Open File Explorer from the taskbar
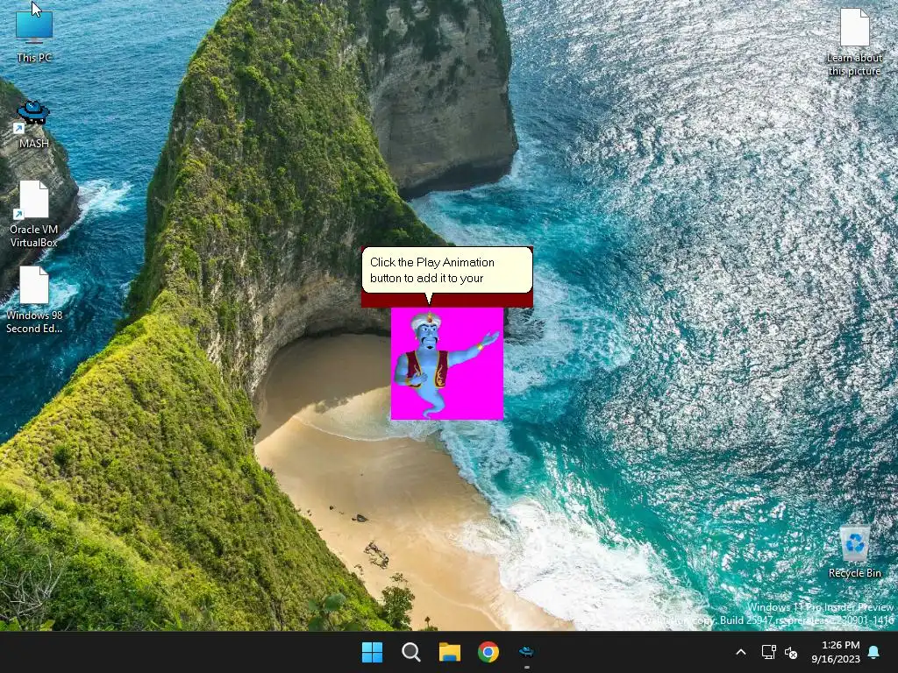The height and width of the screenshot is (673, 898). pos(450,652)
